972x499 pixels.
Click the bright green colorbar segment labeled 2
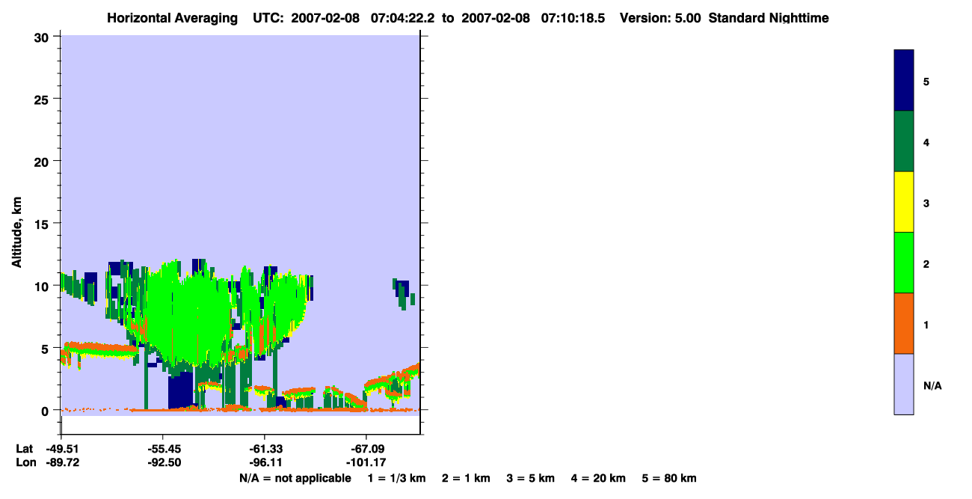[904, 263]
